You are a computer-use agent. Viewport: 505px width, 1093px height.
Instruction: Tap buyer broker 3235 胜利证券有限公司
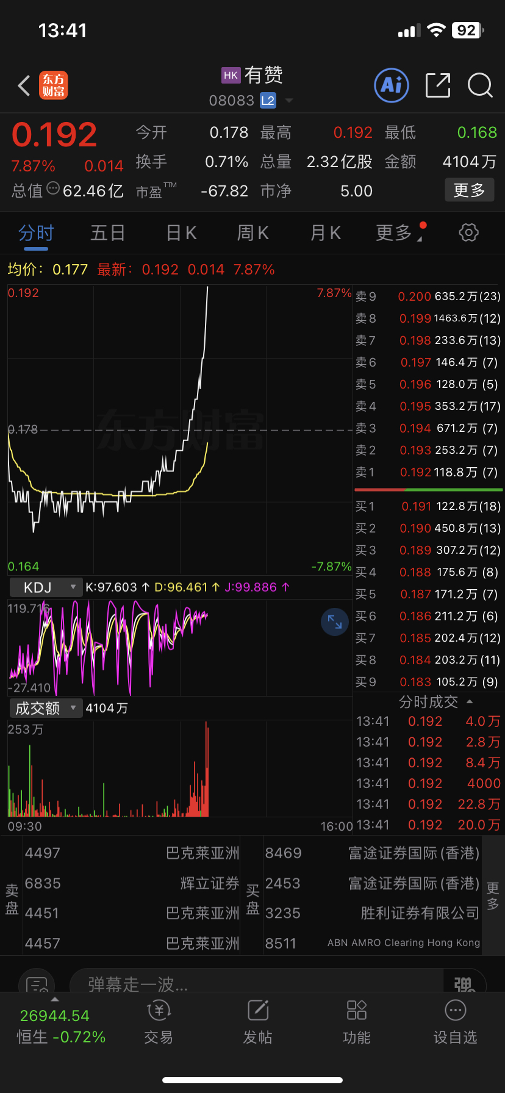coord(372,913)
